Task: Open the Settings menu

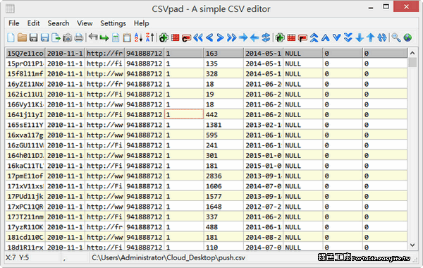Action: (x=113, y=23)
